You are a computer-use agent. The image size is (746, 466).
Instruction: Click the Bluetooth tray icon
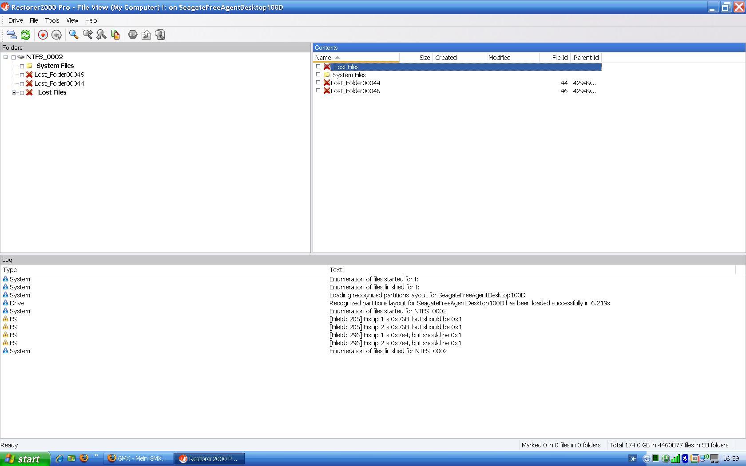685,458
